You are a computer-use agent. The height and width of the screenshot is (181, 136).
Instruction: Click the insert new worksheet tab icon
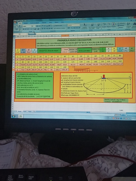pos(34,111)
